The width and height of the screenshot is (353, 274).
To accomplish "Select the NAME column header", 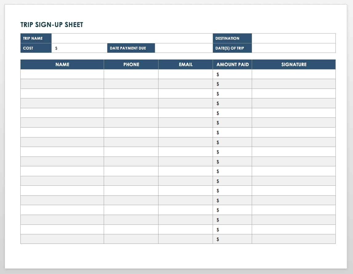I will [x=62, y=65].
